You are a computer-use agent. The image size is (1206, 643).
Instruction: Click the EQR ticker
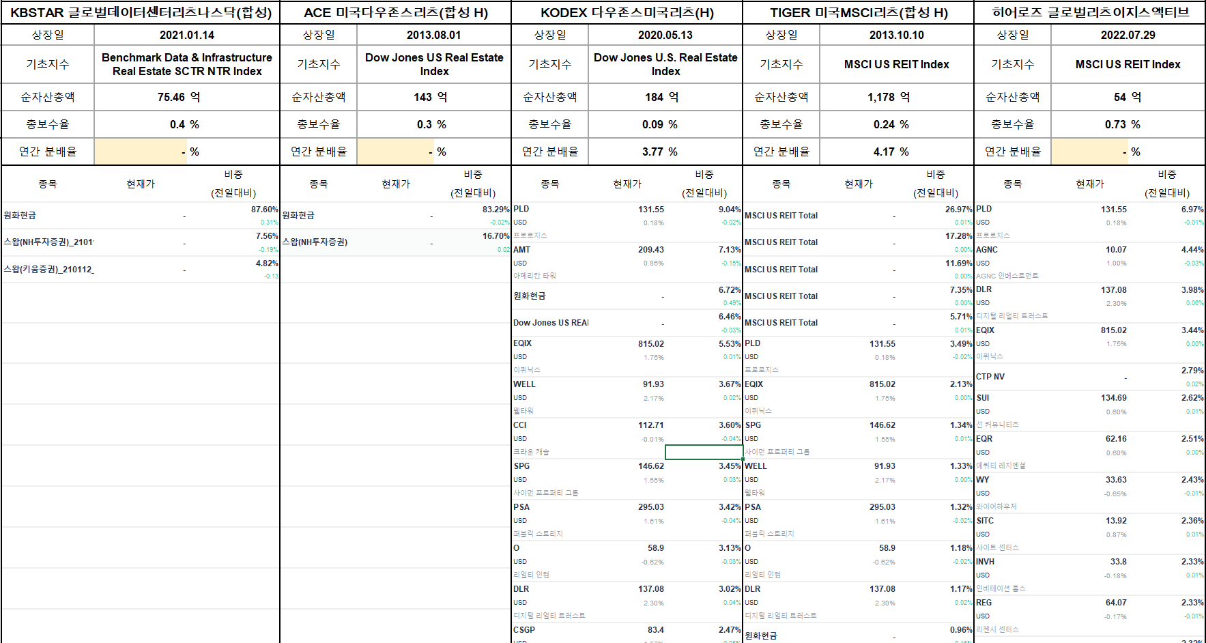984,439
